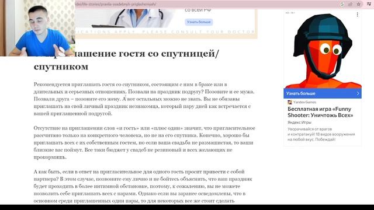
Task: Click the blue Узнать больше banner under helmet character
Action: [x=323, y=93]
